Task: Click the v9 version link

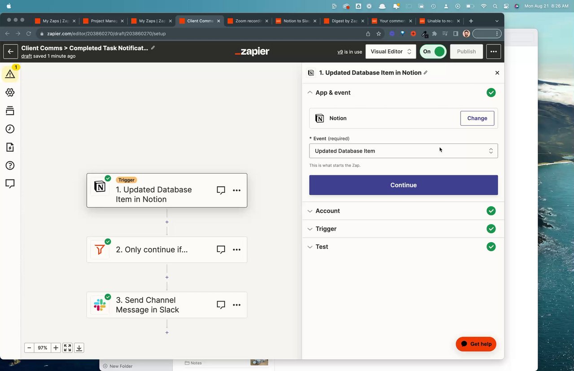Action: pos(340,52)
